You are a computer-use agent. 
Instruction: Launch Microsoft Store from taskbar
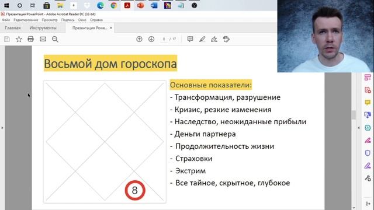point(47,5)
